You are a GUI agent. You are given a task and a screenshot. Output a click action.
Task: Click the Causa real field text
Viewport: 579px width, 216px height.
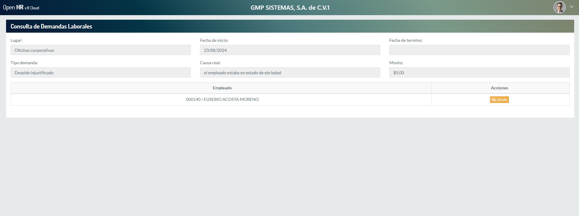(x=290, y=73)
